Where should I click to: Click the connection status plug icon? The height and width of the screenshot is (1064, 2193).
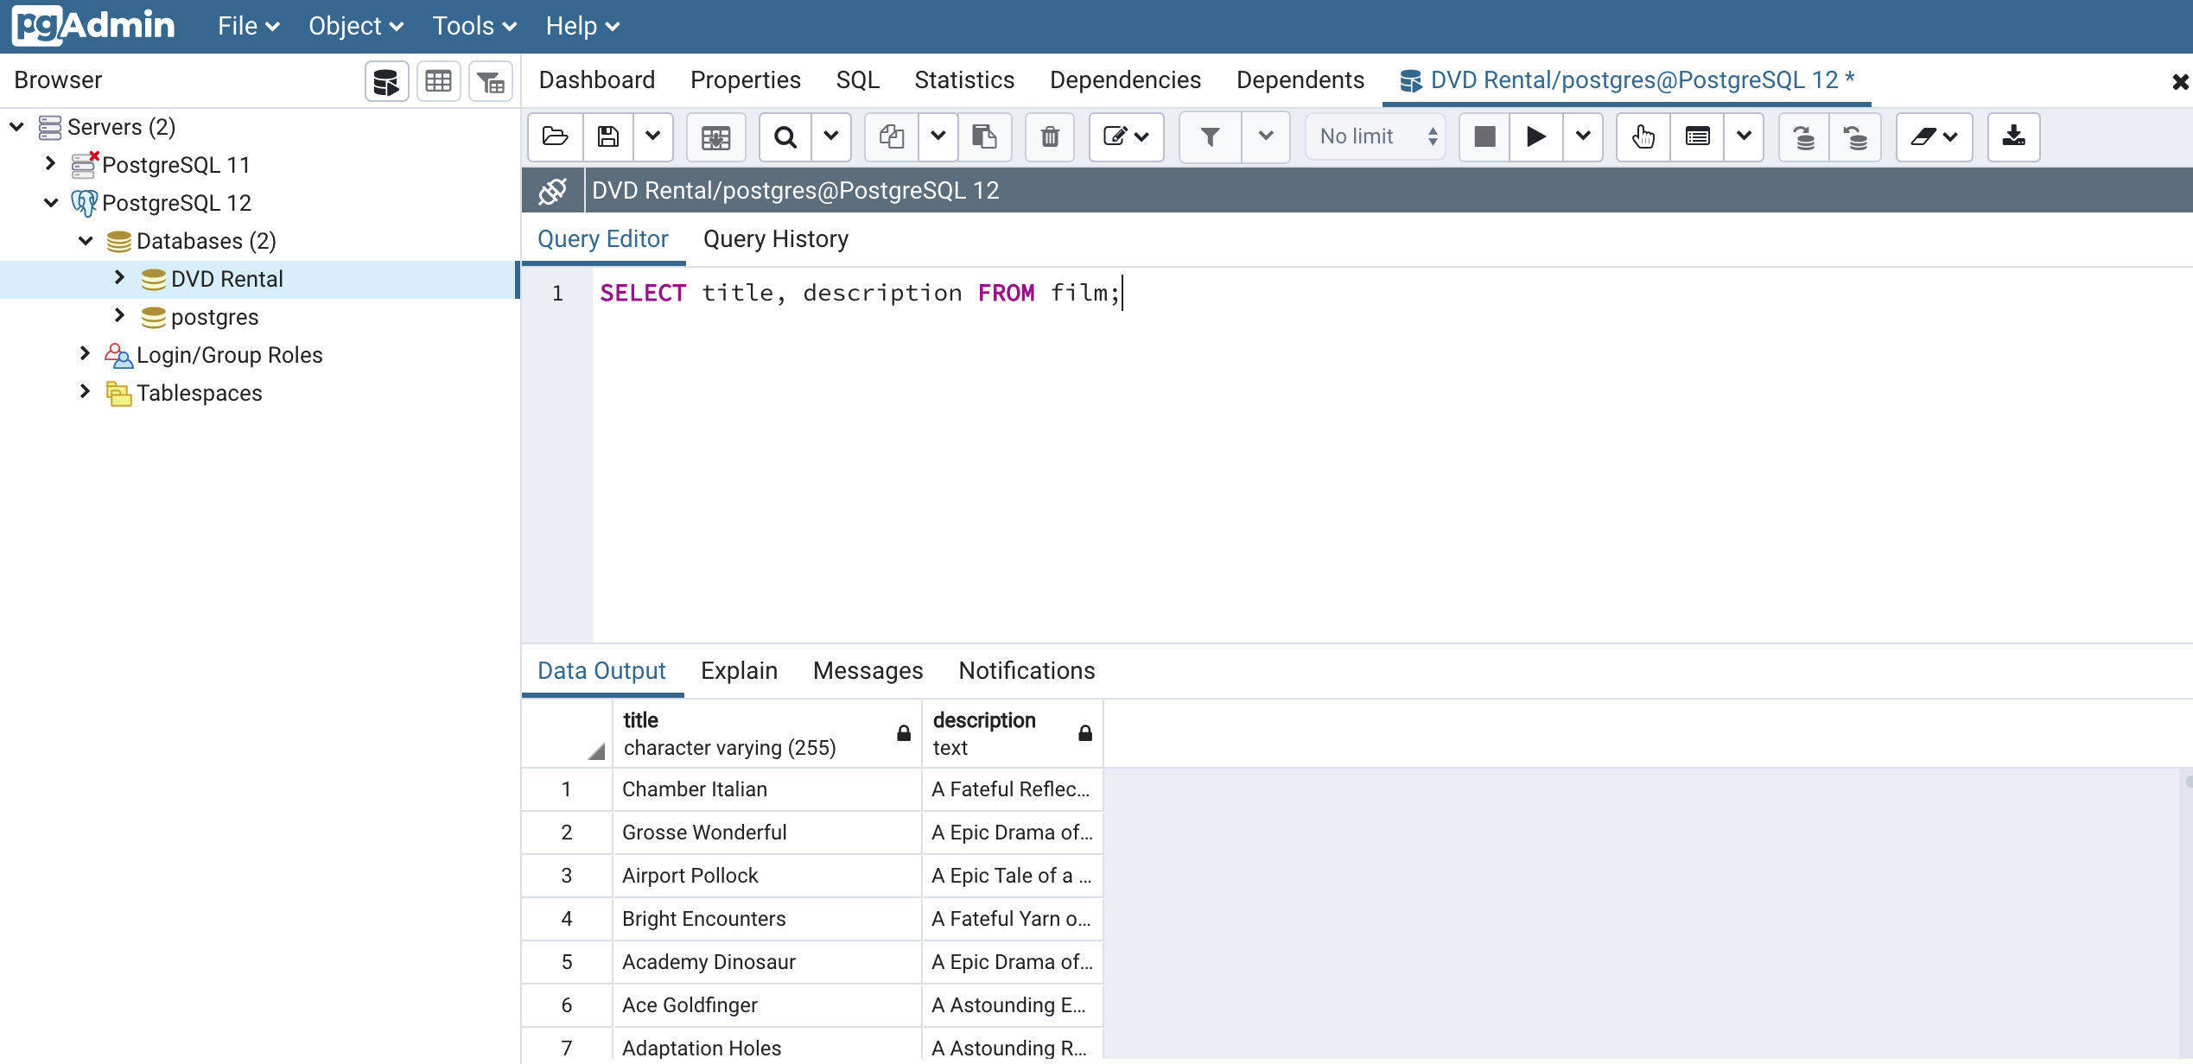tap(553, 190)
